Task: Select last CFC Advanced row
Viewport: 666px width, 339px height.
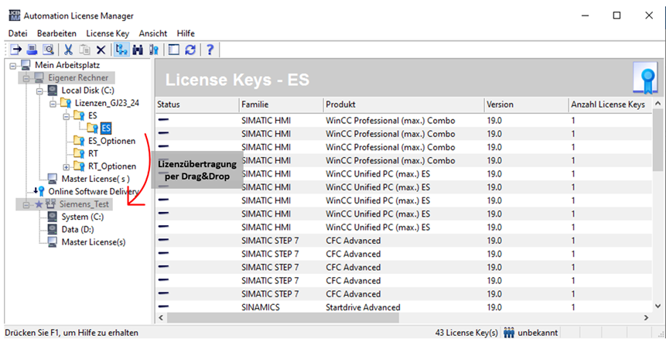Action: tap(404, 294)
